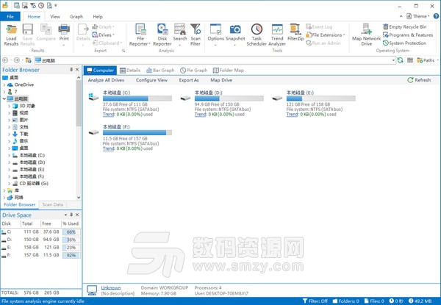Toggle the Drive Space panel pin
The height and width of the screenshot is (305, 441).
point(71,215)
